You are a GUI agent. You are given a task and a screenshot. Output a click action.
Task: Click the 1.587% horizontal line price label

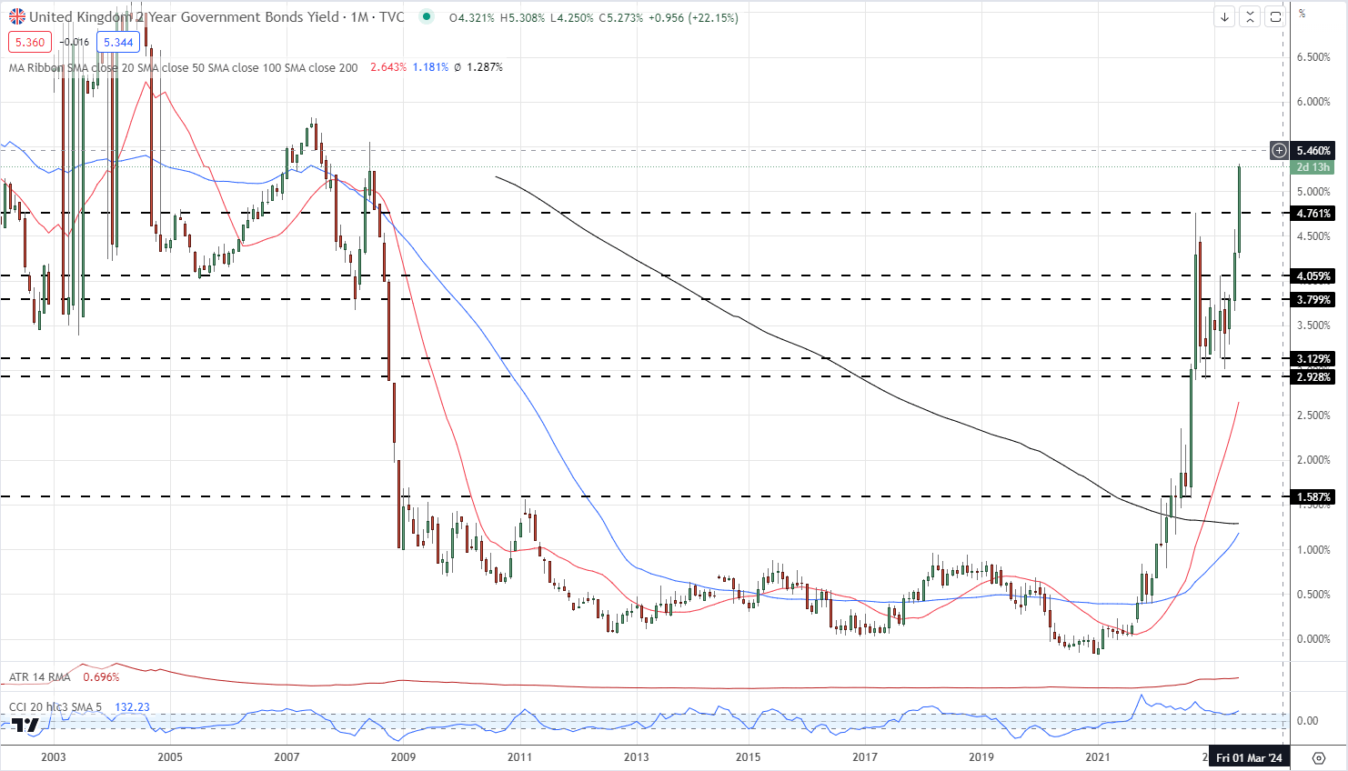point(1313,496)
